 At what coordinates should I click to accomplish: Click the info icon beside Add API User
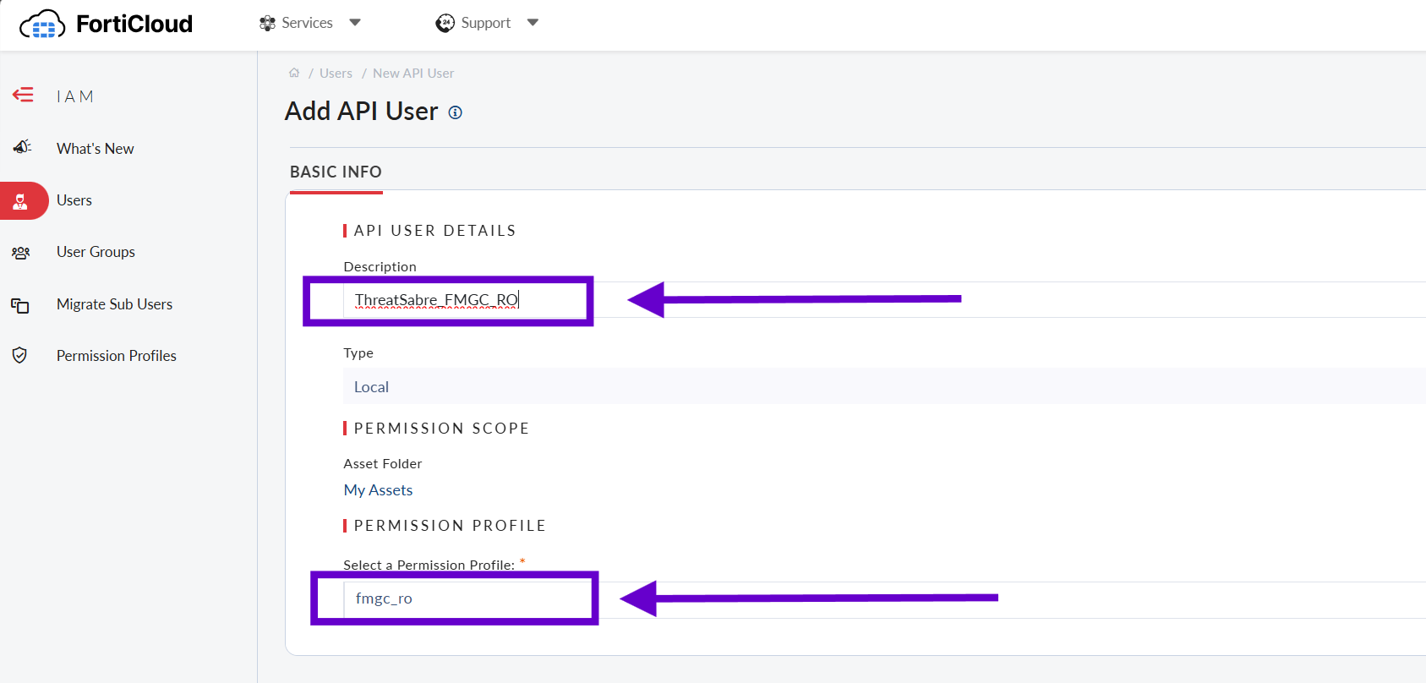coord(456,112)
